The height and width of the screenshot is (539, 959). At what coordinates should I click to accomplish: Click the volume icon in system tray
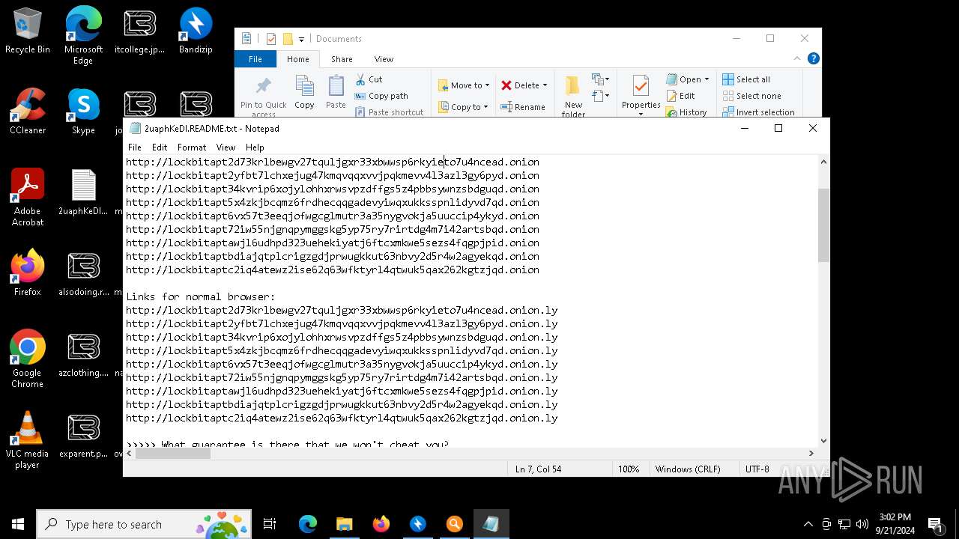click(862, 524)
